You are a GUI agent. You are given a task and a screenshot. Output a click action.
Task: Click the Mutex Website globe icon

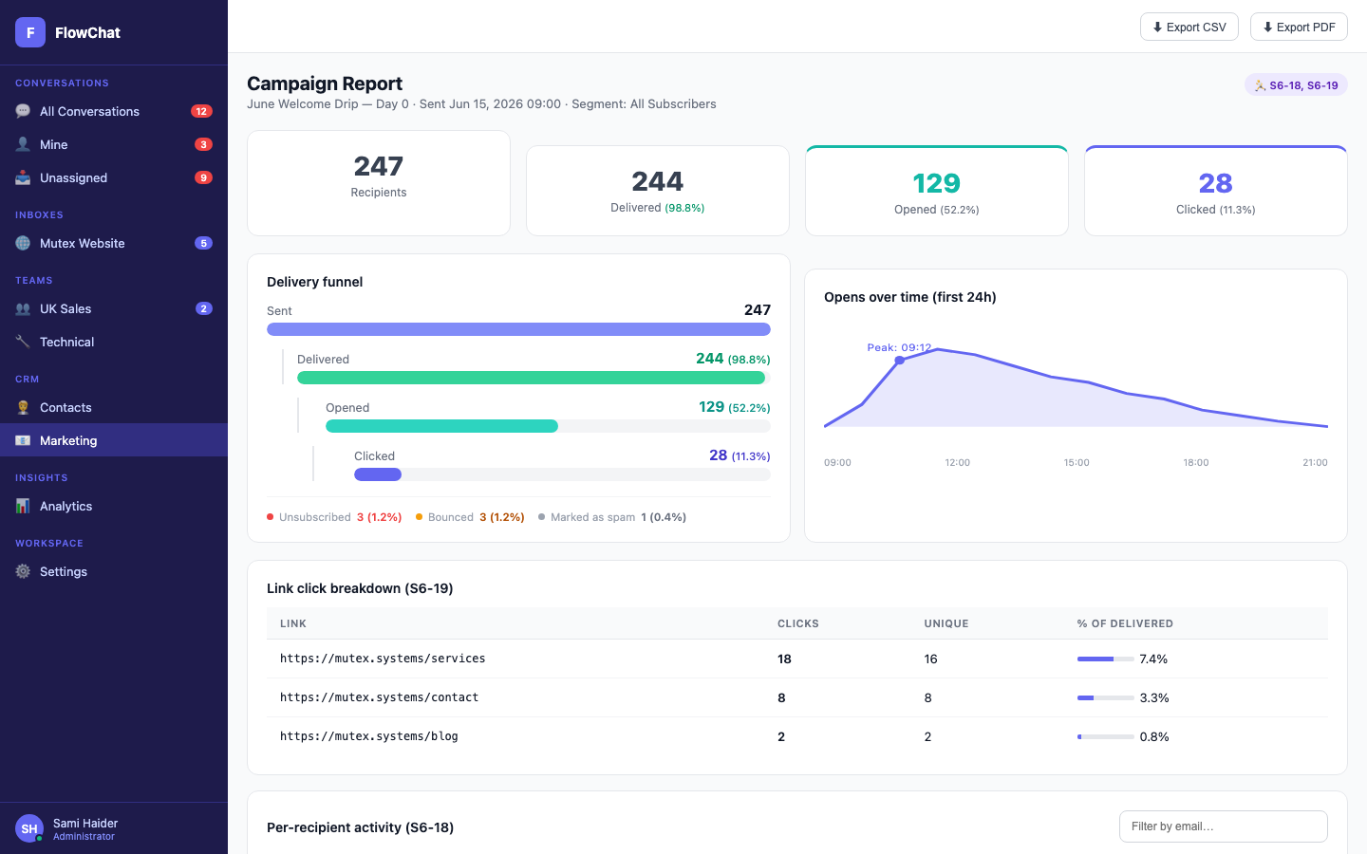pos(23,243)
